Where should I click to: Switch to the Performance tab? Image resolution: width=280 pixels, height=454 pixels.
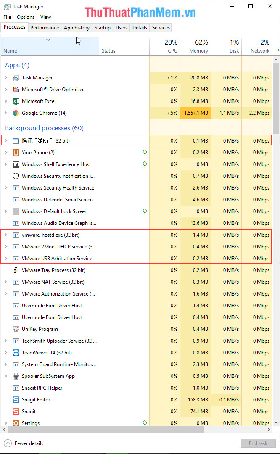tap(45, 27)
